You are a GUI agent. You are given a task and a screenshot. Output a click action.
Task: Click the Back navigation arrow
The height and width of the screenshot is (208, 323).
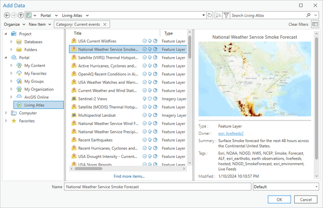click(7, 15)
